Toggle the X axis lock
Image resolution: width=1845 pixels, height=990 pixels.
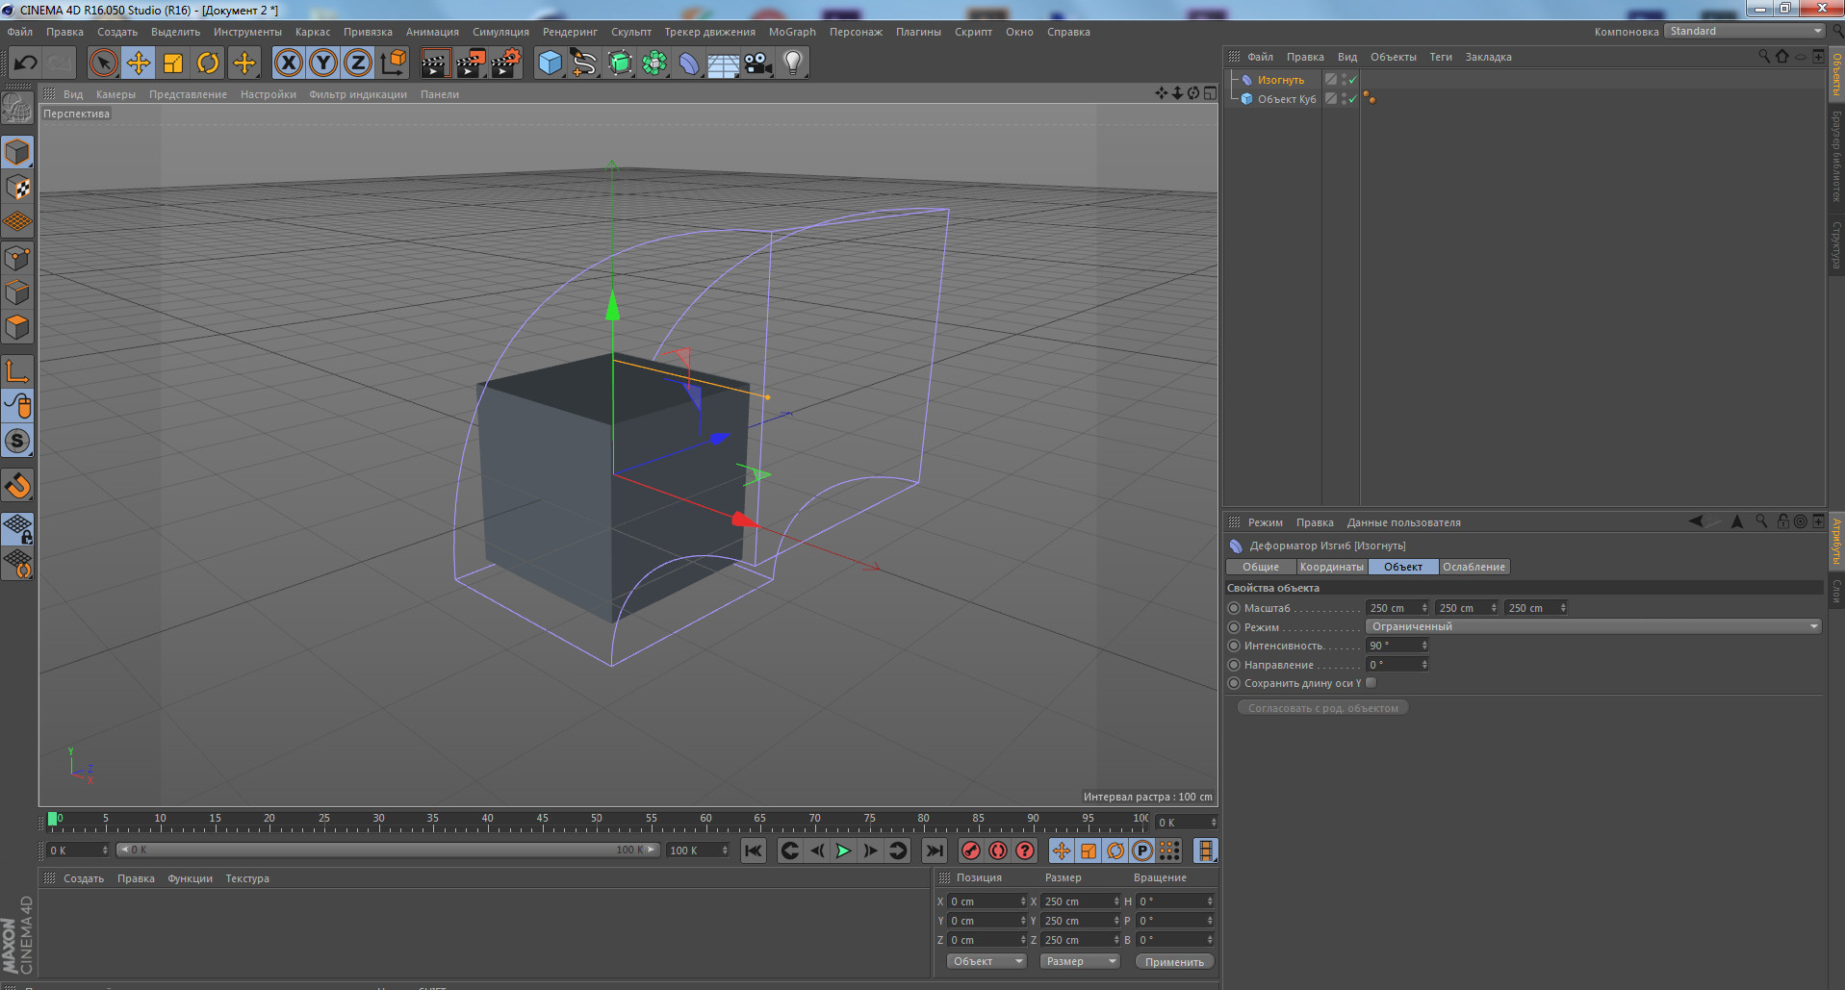point(288,63)
